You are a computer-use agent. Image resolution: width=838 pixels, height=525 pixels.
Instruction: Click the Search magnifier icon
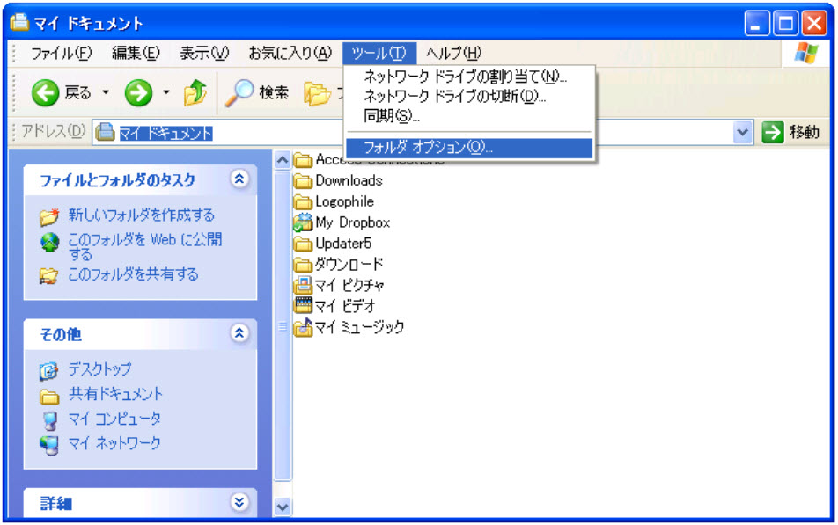[239, 92]
